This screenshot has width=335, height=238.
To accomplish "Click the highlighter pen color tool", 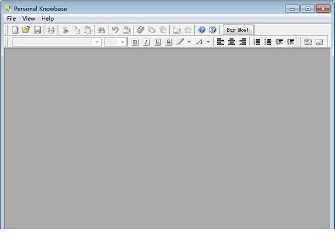I will (180, 42).
